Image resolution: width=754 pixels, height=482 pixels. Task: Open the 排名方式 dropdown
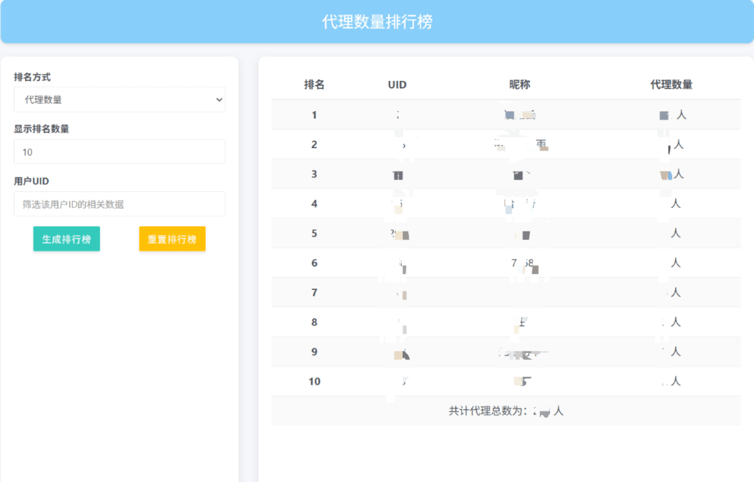[x=119, y=100]
